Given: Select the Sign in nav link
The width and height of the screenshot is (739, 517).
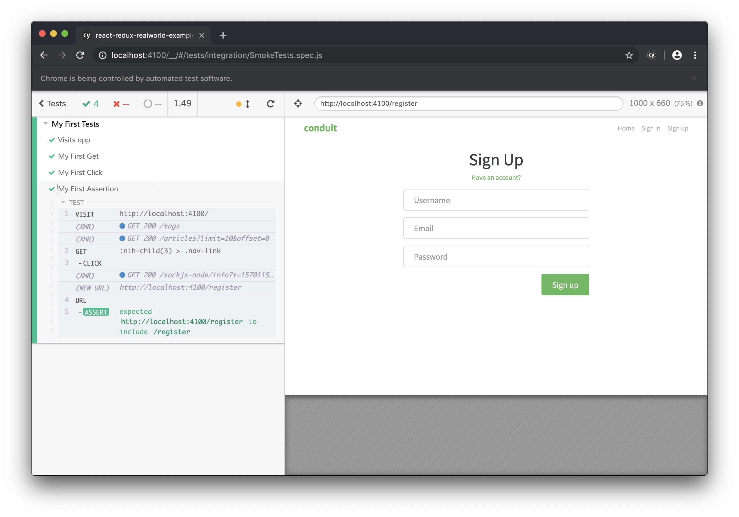Looking at the screenshot, I should [x=651, y=128].
